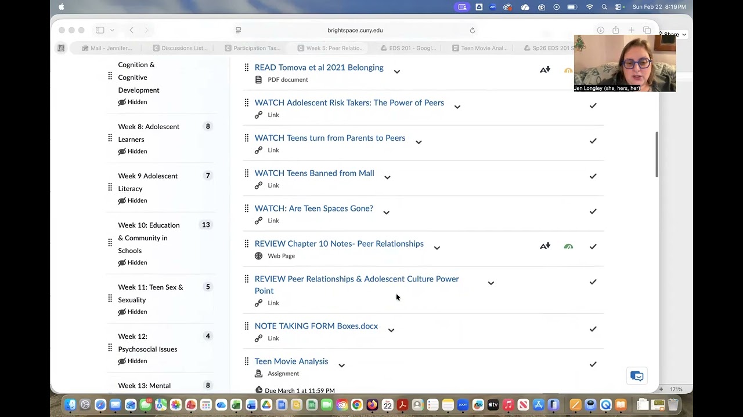Select Week 12: Psychosocial Issues module

[147, 343]
